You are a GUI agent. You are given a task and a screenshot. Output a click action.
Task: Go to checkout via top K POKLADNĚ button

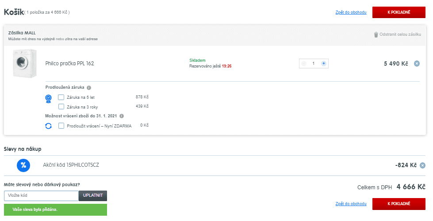coord(399,12)
